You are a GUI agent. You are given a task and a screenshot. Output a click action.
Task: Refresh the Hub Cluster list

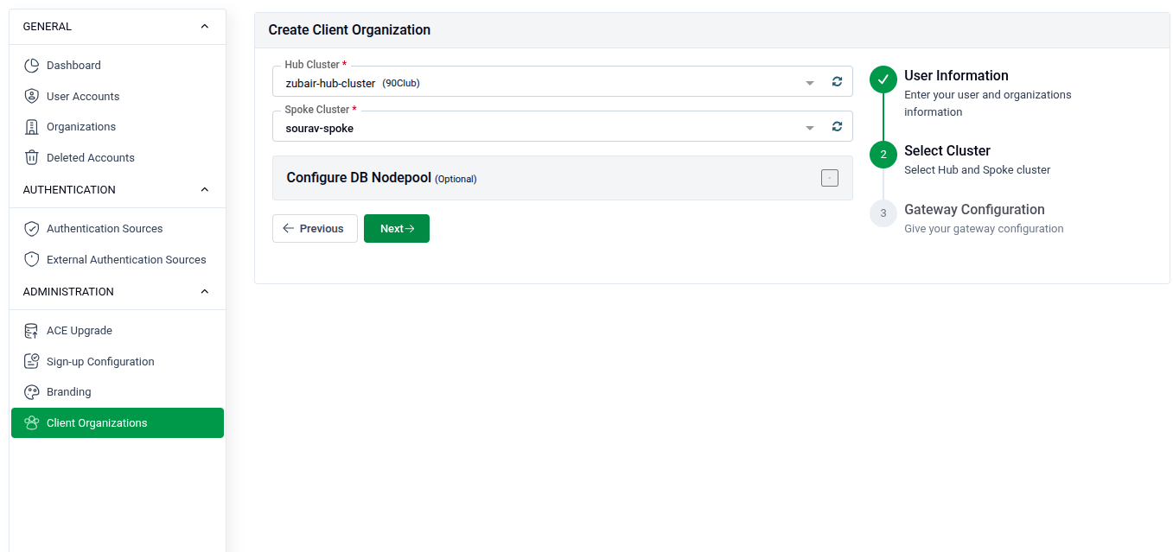pyautogui.click(x=837, y=81)
